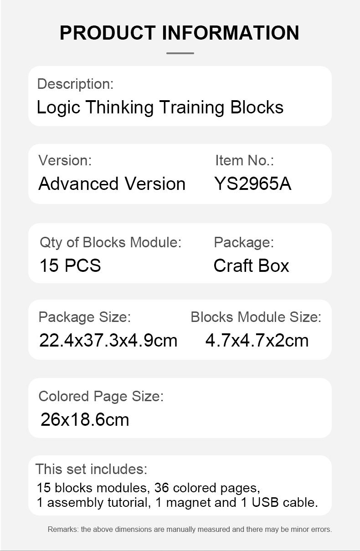360x551 pixels.
Task: Click the Version label
Action: (65, 160)
